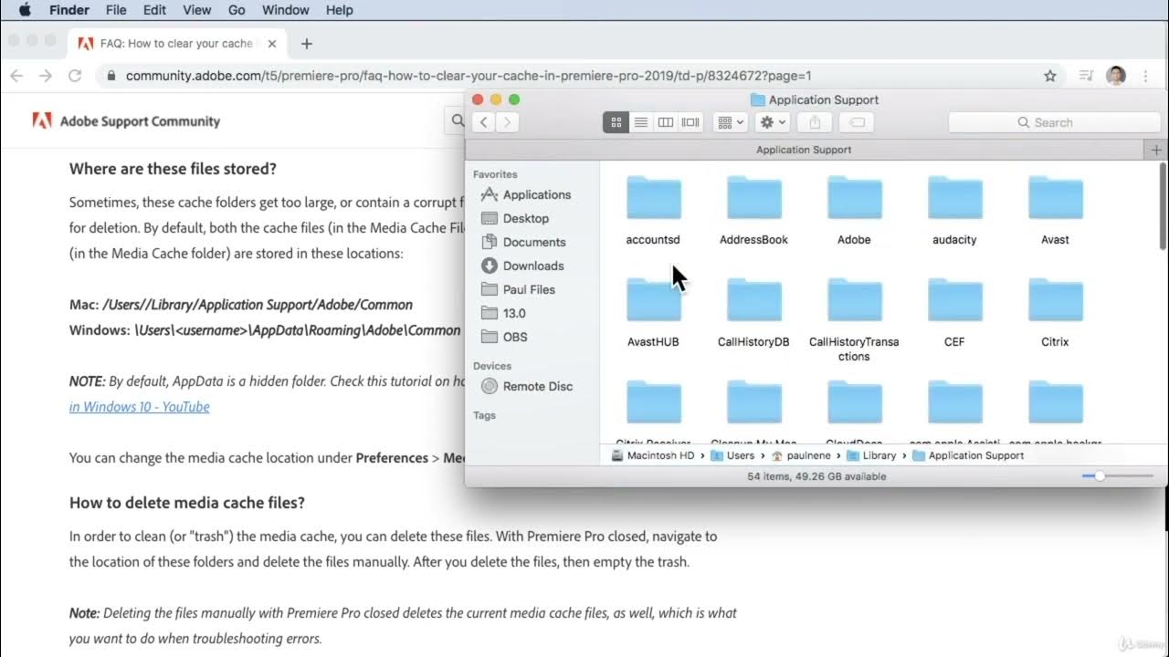The height and width of the screenshot is (657, 1169).
Task: Open Chrome profile avatar
Action: (1116, 76)
